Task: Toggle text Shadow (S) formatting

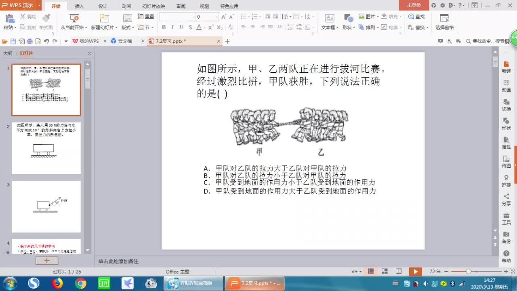Action: 190,27
